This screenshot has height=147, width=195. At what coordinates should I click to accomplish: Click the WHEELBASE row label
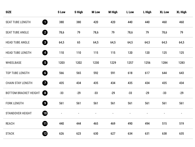tap(14, 63)
